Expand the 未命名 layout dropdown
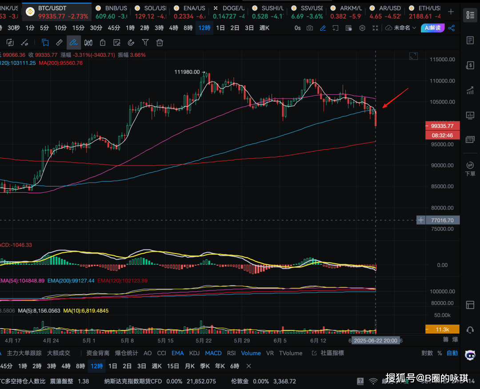Image resolution: width=480 pixels, height=389 pixels. click(401, 28)
